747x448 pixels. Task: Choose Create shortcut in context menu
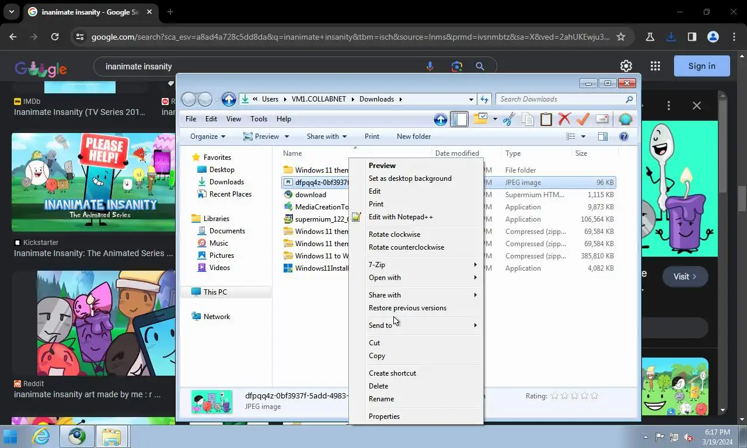tap(416, 373)
